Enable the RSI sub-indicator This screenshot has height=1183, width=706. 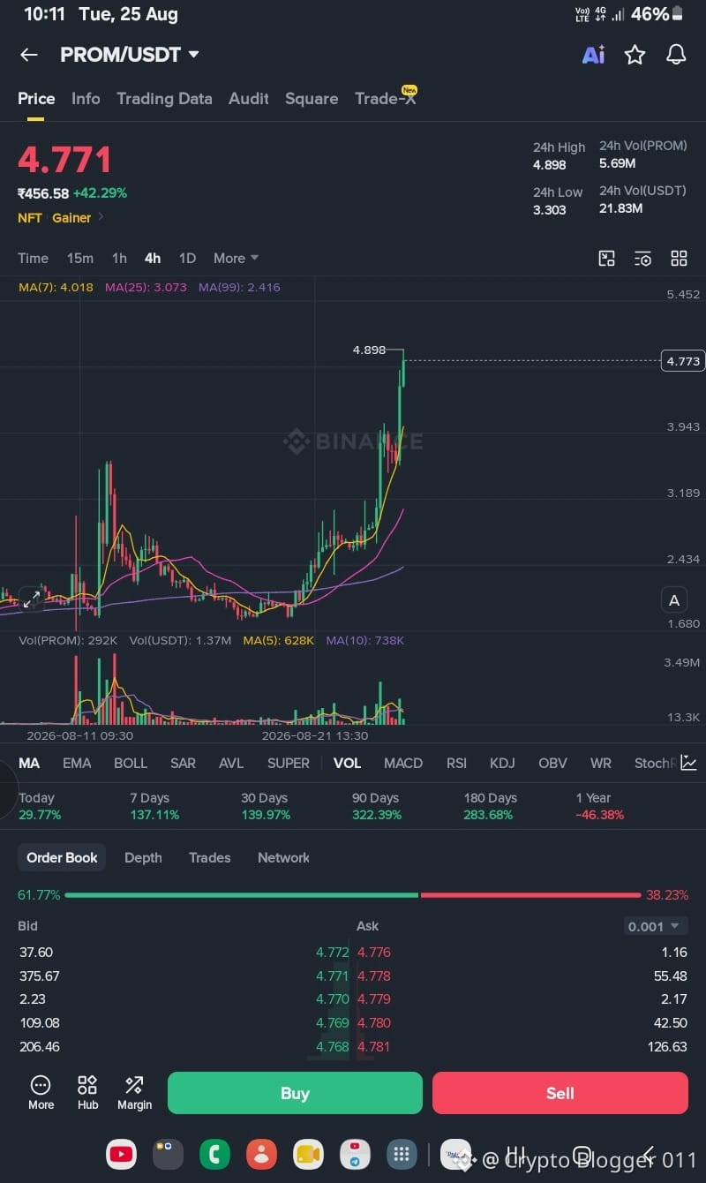[456, 763]
